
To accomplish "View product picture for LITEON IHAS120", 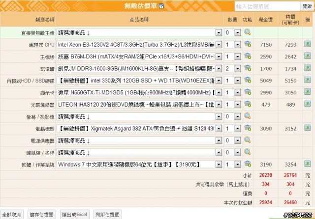I will point(307,104).
